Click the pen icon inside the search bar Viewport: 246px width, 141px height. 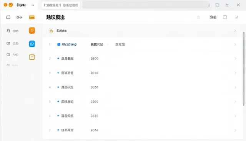(x=209, y=5)
